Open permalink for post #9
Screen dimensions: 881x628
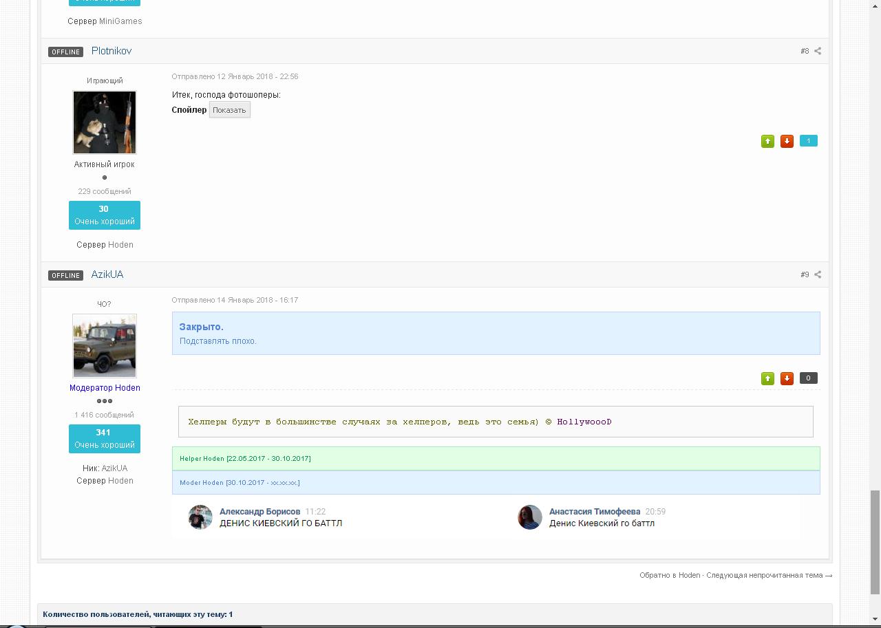(804, 274)
